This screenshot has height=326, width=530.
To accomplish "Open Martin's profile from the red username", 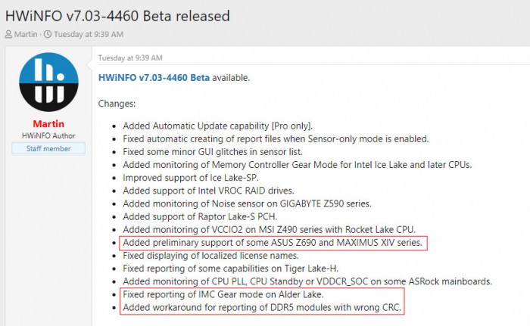I will [x=48, y=123].
